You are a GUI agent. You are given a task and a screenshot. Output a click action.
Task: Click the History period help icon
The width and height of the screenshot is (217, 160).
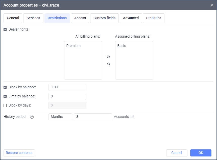coord(32,117)
